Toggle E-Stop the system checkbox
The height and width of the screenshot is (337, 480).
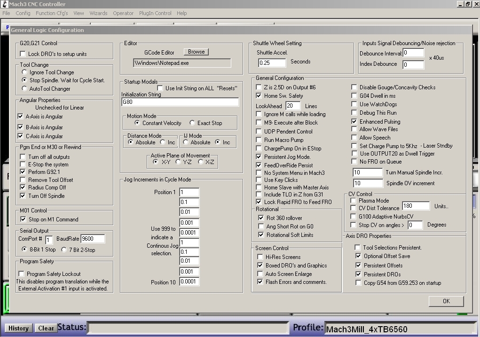pyautogui.click(x=23, y=165)
